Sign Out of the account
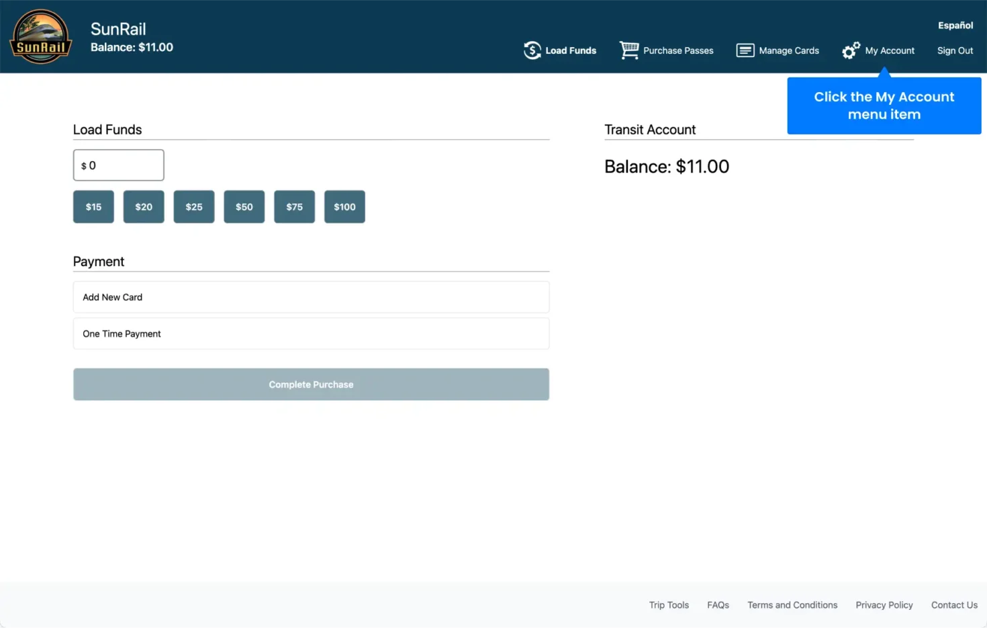Image resolution: width=987 pixels, height=628 pixels. (955, 50)
